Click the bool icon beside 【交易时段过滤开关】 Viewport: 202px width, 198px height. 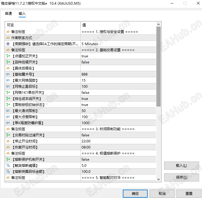tap(8, 135)
